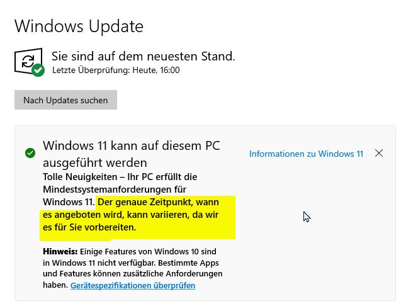Screen dimensions: 406x306
Task: Click the Sie sind auf dem neuesten Stand text
Action: click(x=144, y=56)
